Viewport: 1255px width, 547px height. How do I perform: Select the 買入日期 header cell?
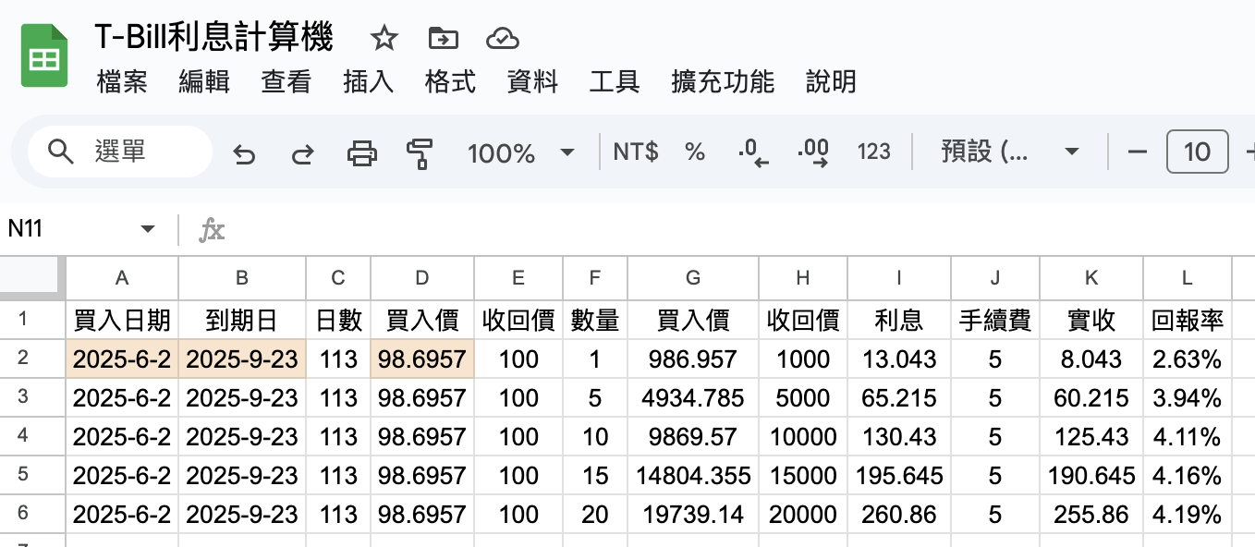122,320
